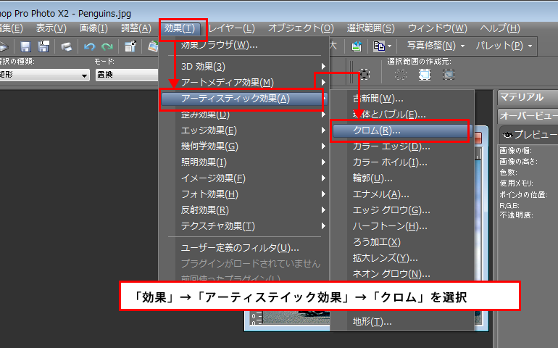Open the 選択範囲(S) menu
The image size is (558, 348).
tap(371, 28)
